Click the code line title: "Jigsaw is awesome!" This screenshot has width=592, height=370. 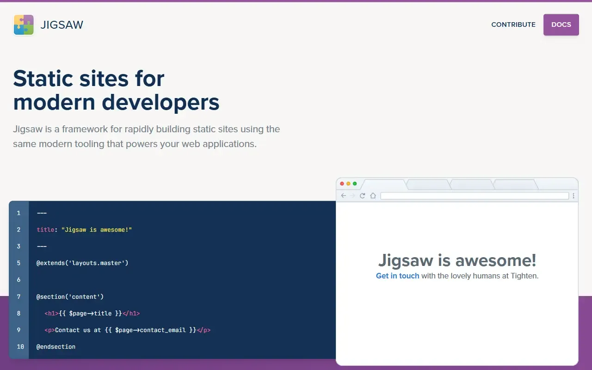click(85, 229)
